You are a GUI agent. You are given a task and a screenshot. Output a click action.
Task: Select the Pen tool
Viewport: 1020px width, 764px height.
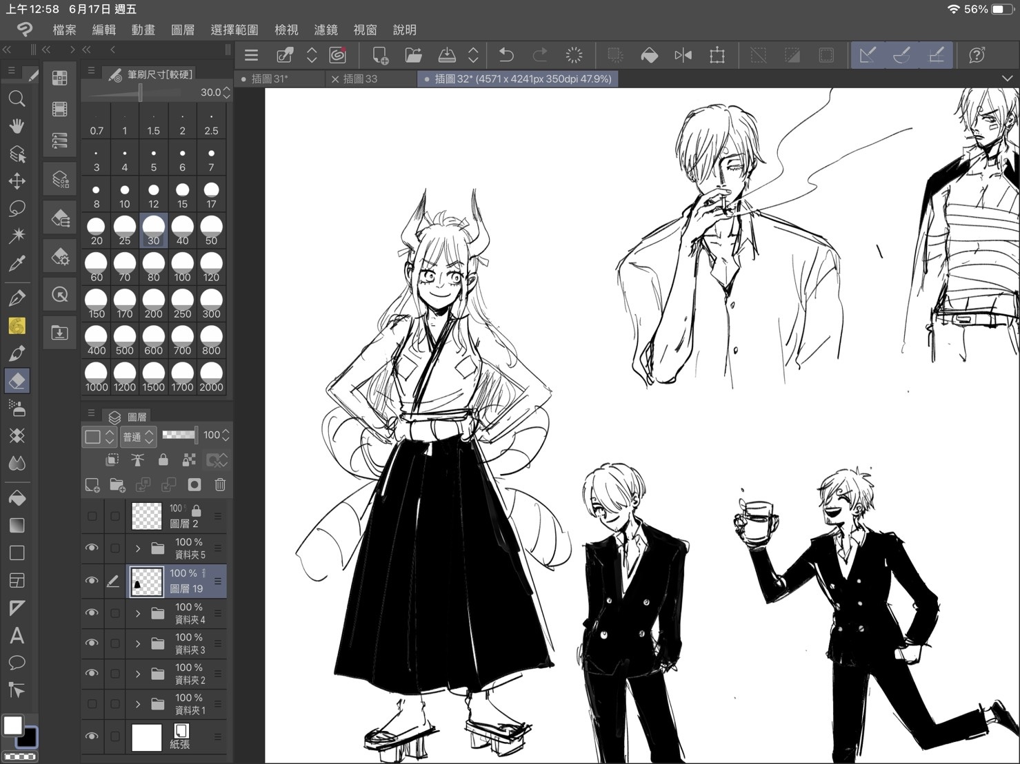(17, 298)
